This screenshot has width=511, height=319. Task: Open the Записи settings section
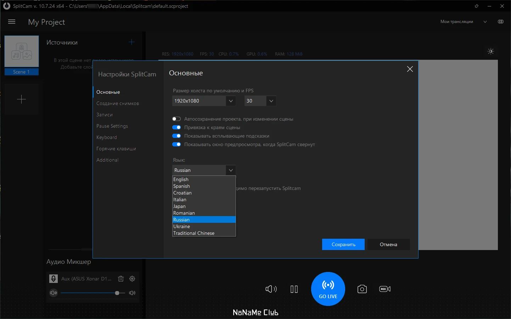(105, 115)
